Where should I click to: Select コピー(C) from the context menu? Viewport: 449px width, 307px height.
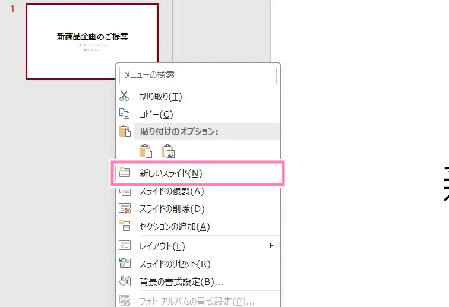(156, 114)
